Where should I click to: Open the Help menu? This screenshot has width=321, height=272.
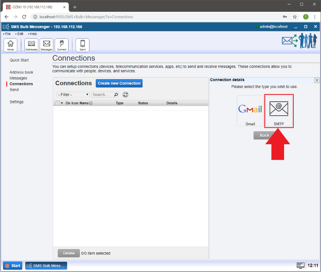pyautogui.click(x=33, y=34)
